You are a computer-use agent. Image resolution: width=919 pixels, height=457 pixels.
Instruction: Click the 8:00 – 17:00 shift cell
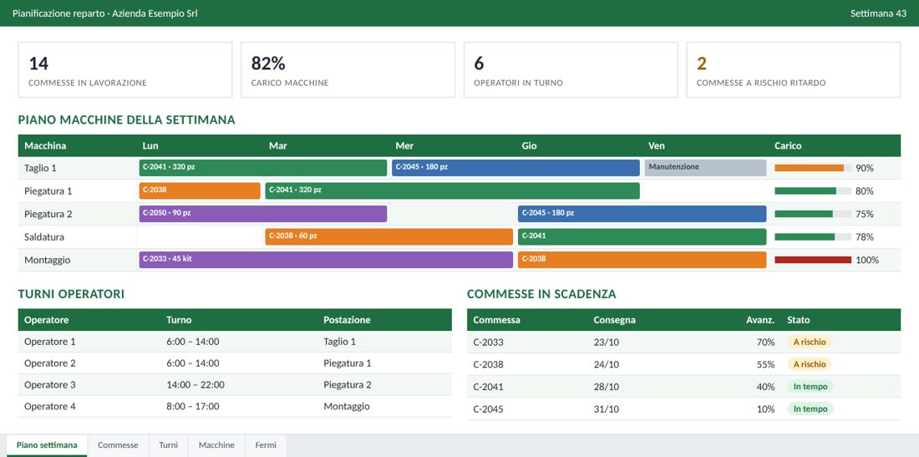click(193, 407)
